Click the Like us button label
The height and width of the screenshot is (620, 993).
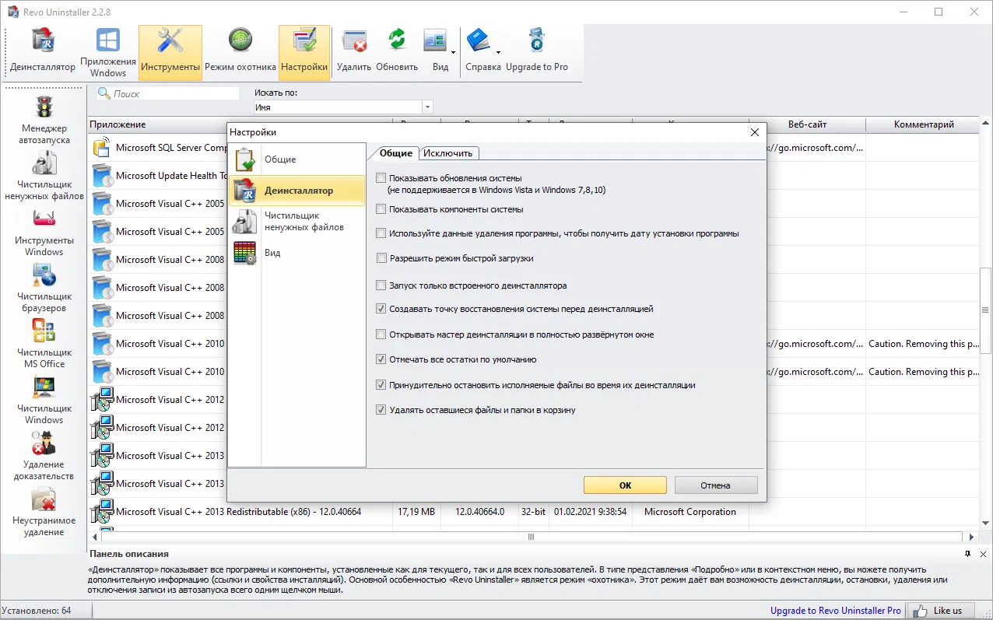[947, 611]
